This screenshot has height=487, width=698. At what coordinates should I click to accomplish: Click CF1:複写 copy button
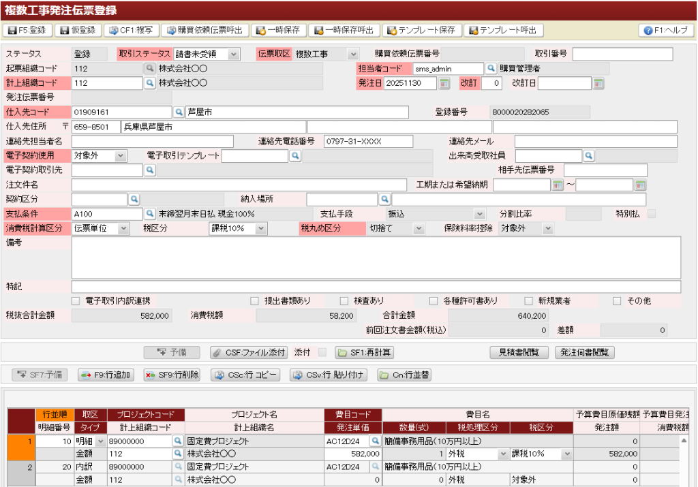point(131,30)
